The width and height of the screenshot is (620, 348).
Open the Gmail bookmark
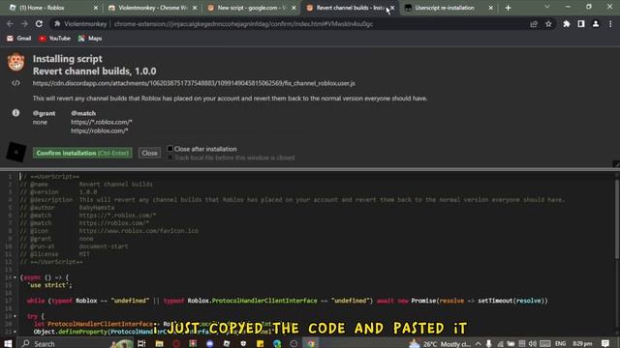19,39
